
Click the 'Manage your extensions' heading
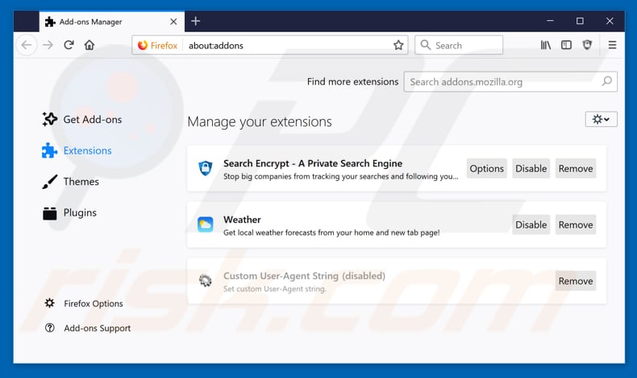260,121
